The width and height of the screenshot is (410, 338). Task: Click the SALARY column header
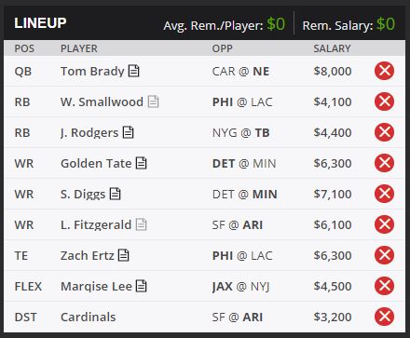332,48
